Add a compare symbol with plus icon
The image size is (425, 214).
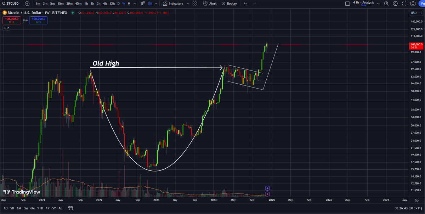click(27, 4)
